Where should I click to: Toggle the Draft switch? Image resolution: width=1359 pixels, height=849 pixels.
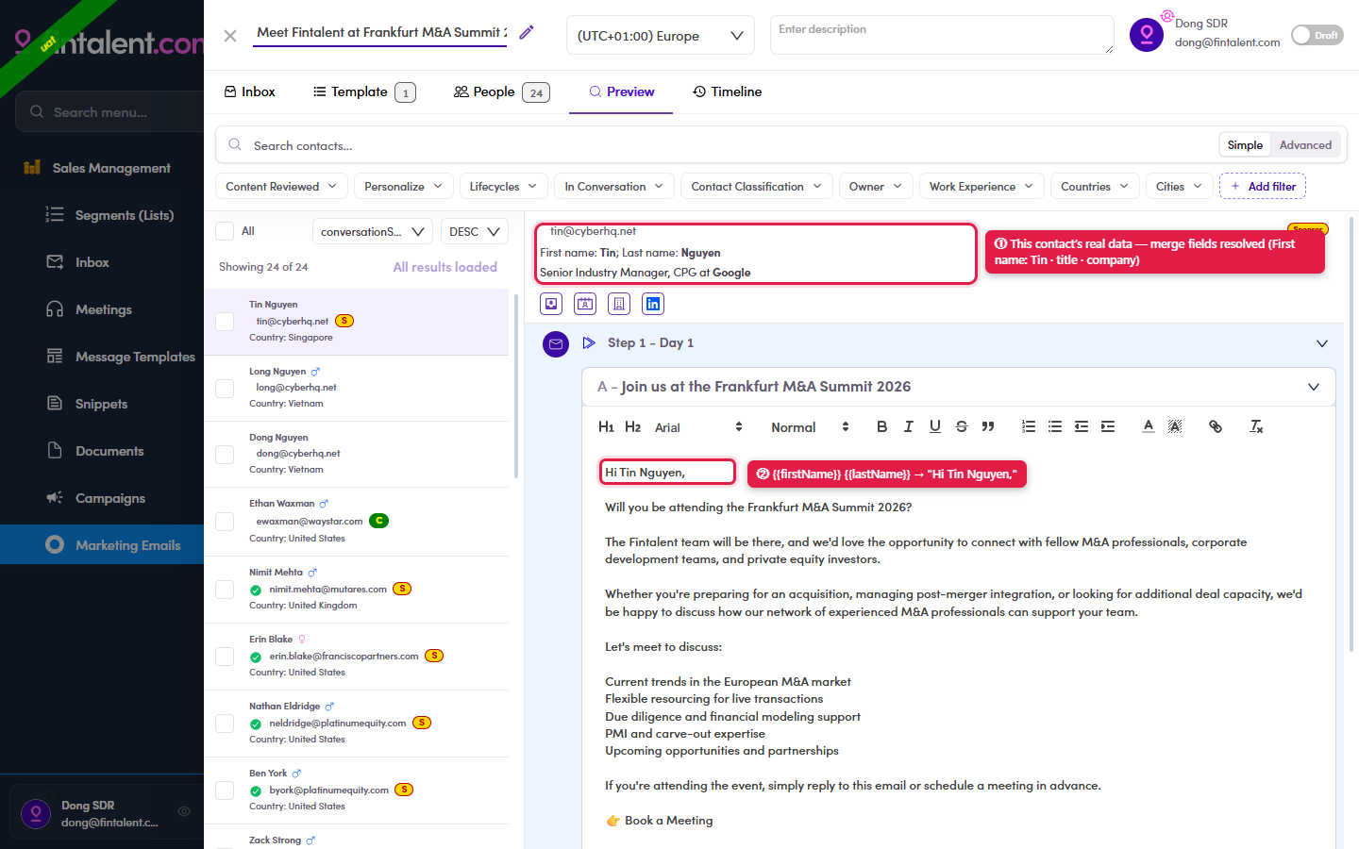click(x=1317, y=35)
